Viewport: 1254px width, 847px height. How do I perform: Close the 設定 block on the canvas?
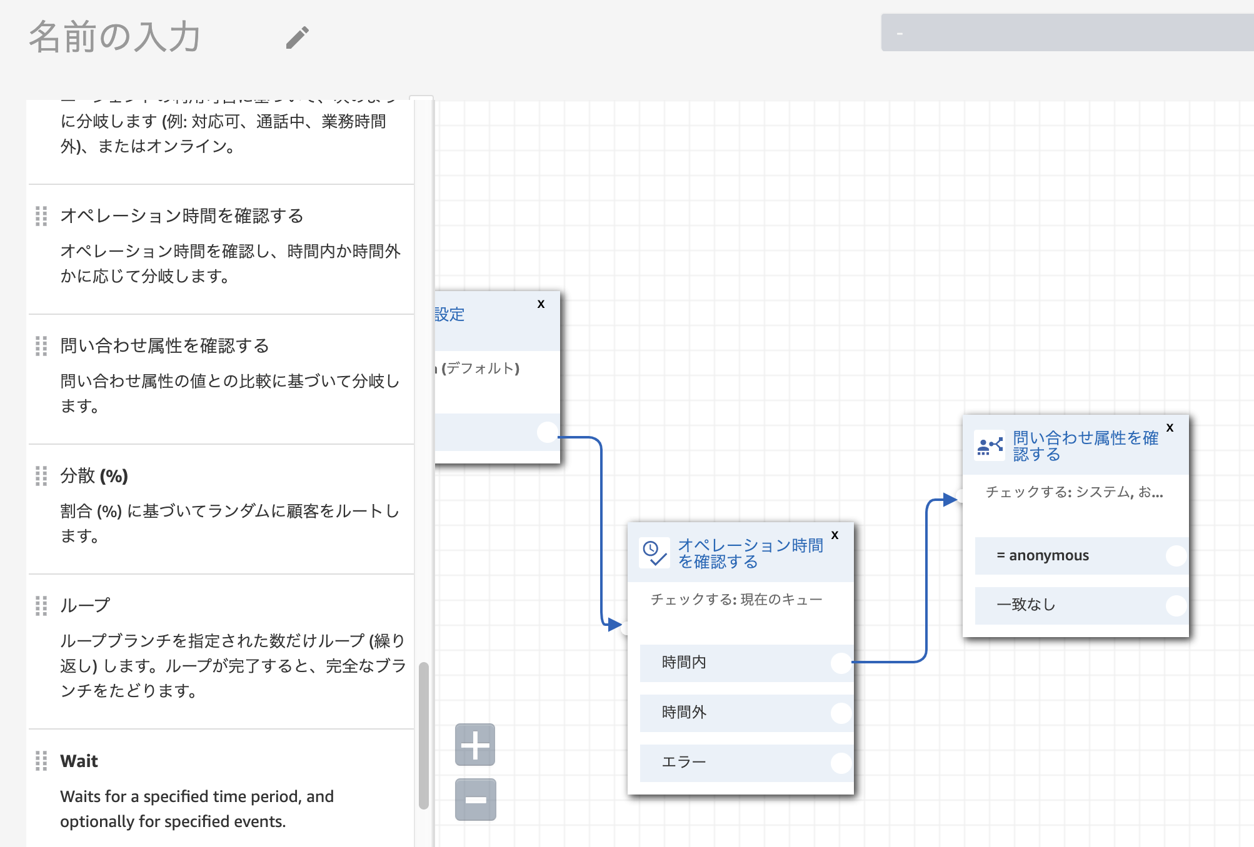pyautogui.click(x=541, y=304)
